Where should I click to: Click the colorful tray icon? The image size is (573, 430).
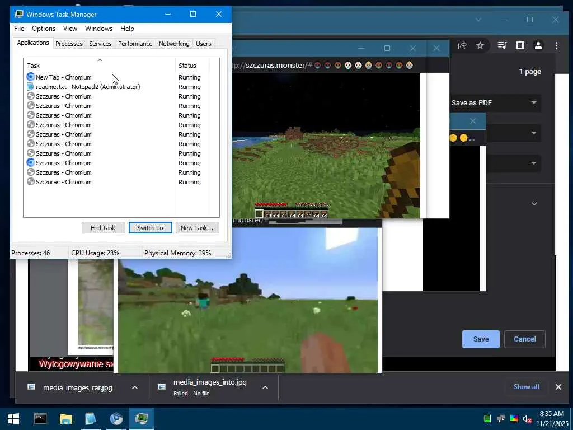tap(514, 419)
